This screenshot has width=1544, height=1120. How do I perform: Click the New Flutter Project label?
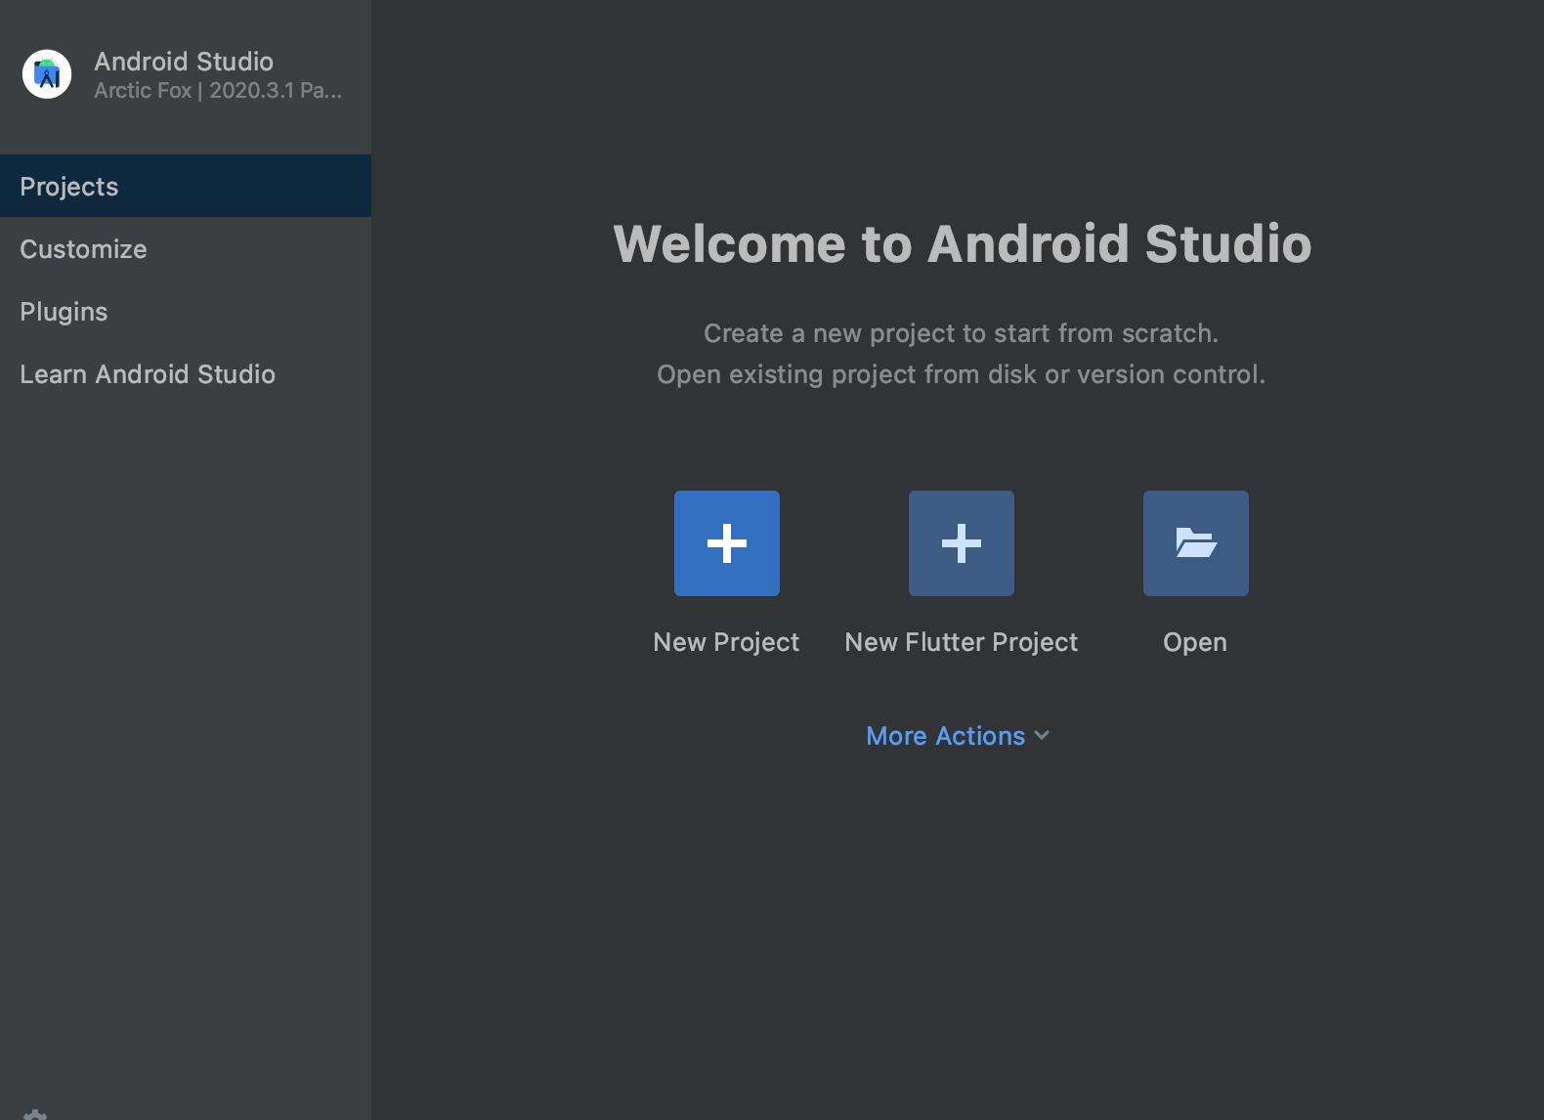point(962,642)
